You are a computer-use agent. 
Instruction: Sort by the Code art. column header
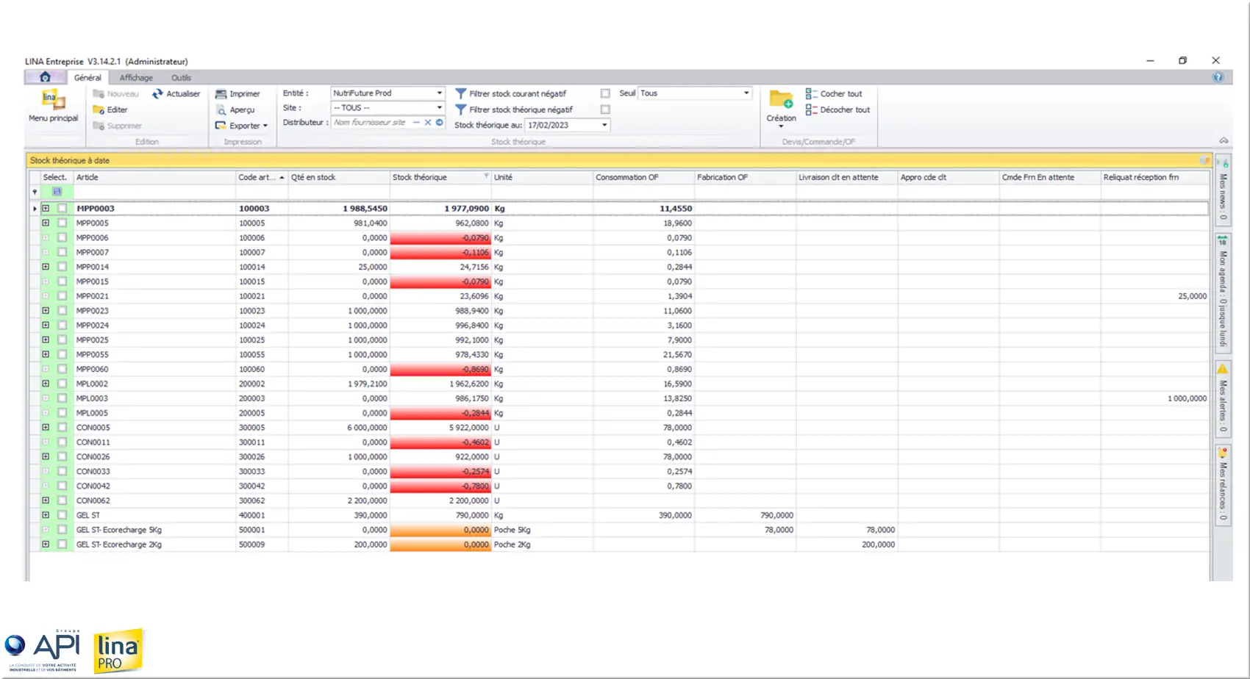(x=261, y=177)
